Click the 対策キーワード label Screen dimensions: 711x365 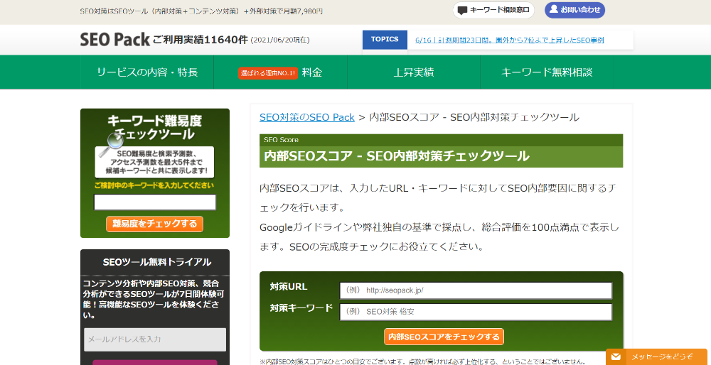click(301, 308)
